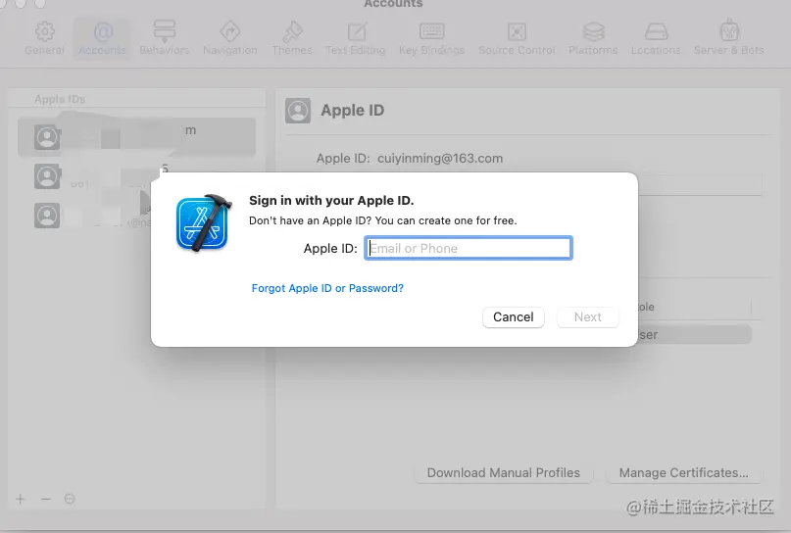This screenshot has width=791, height=533.
Task: Open the Server & Bots preferences tab
Action: click(x=729, y=38)
